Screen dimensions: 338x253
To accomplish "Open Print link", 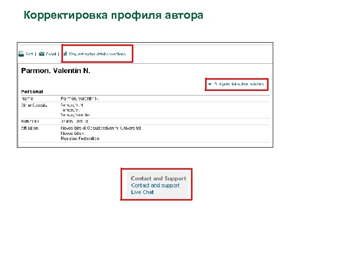I will click(x=29, y=54).
